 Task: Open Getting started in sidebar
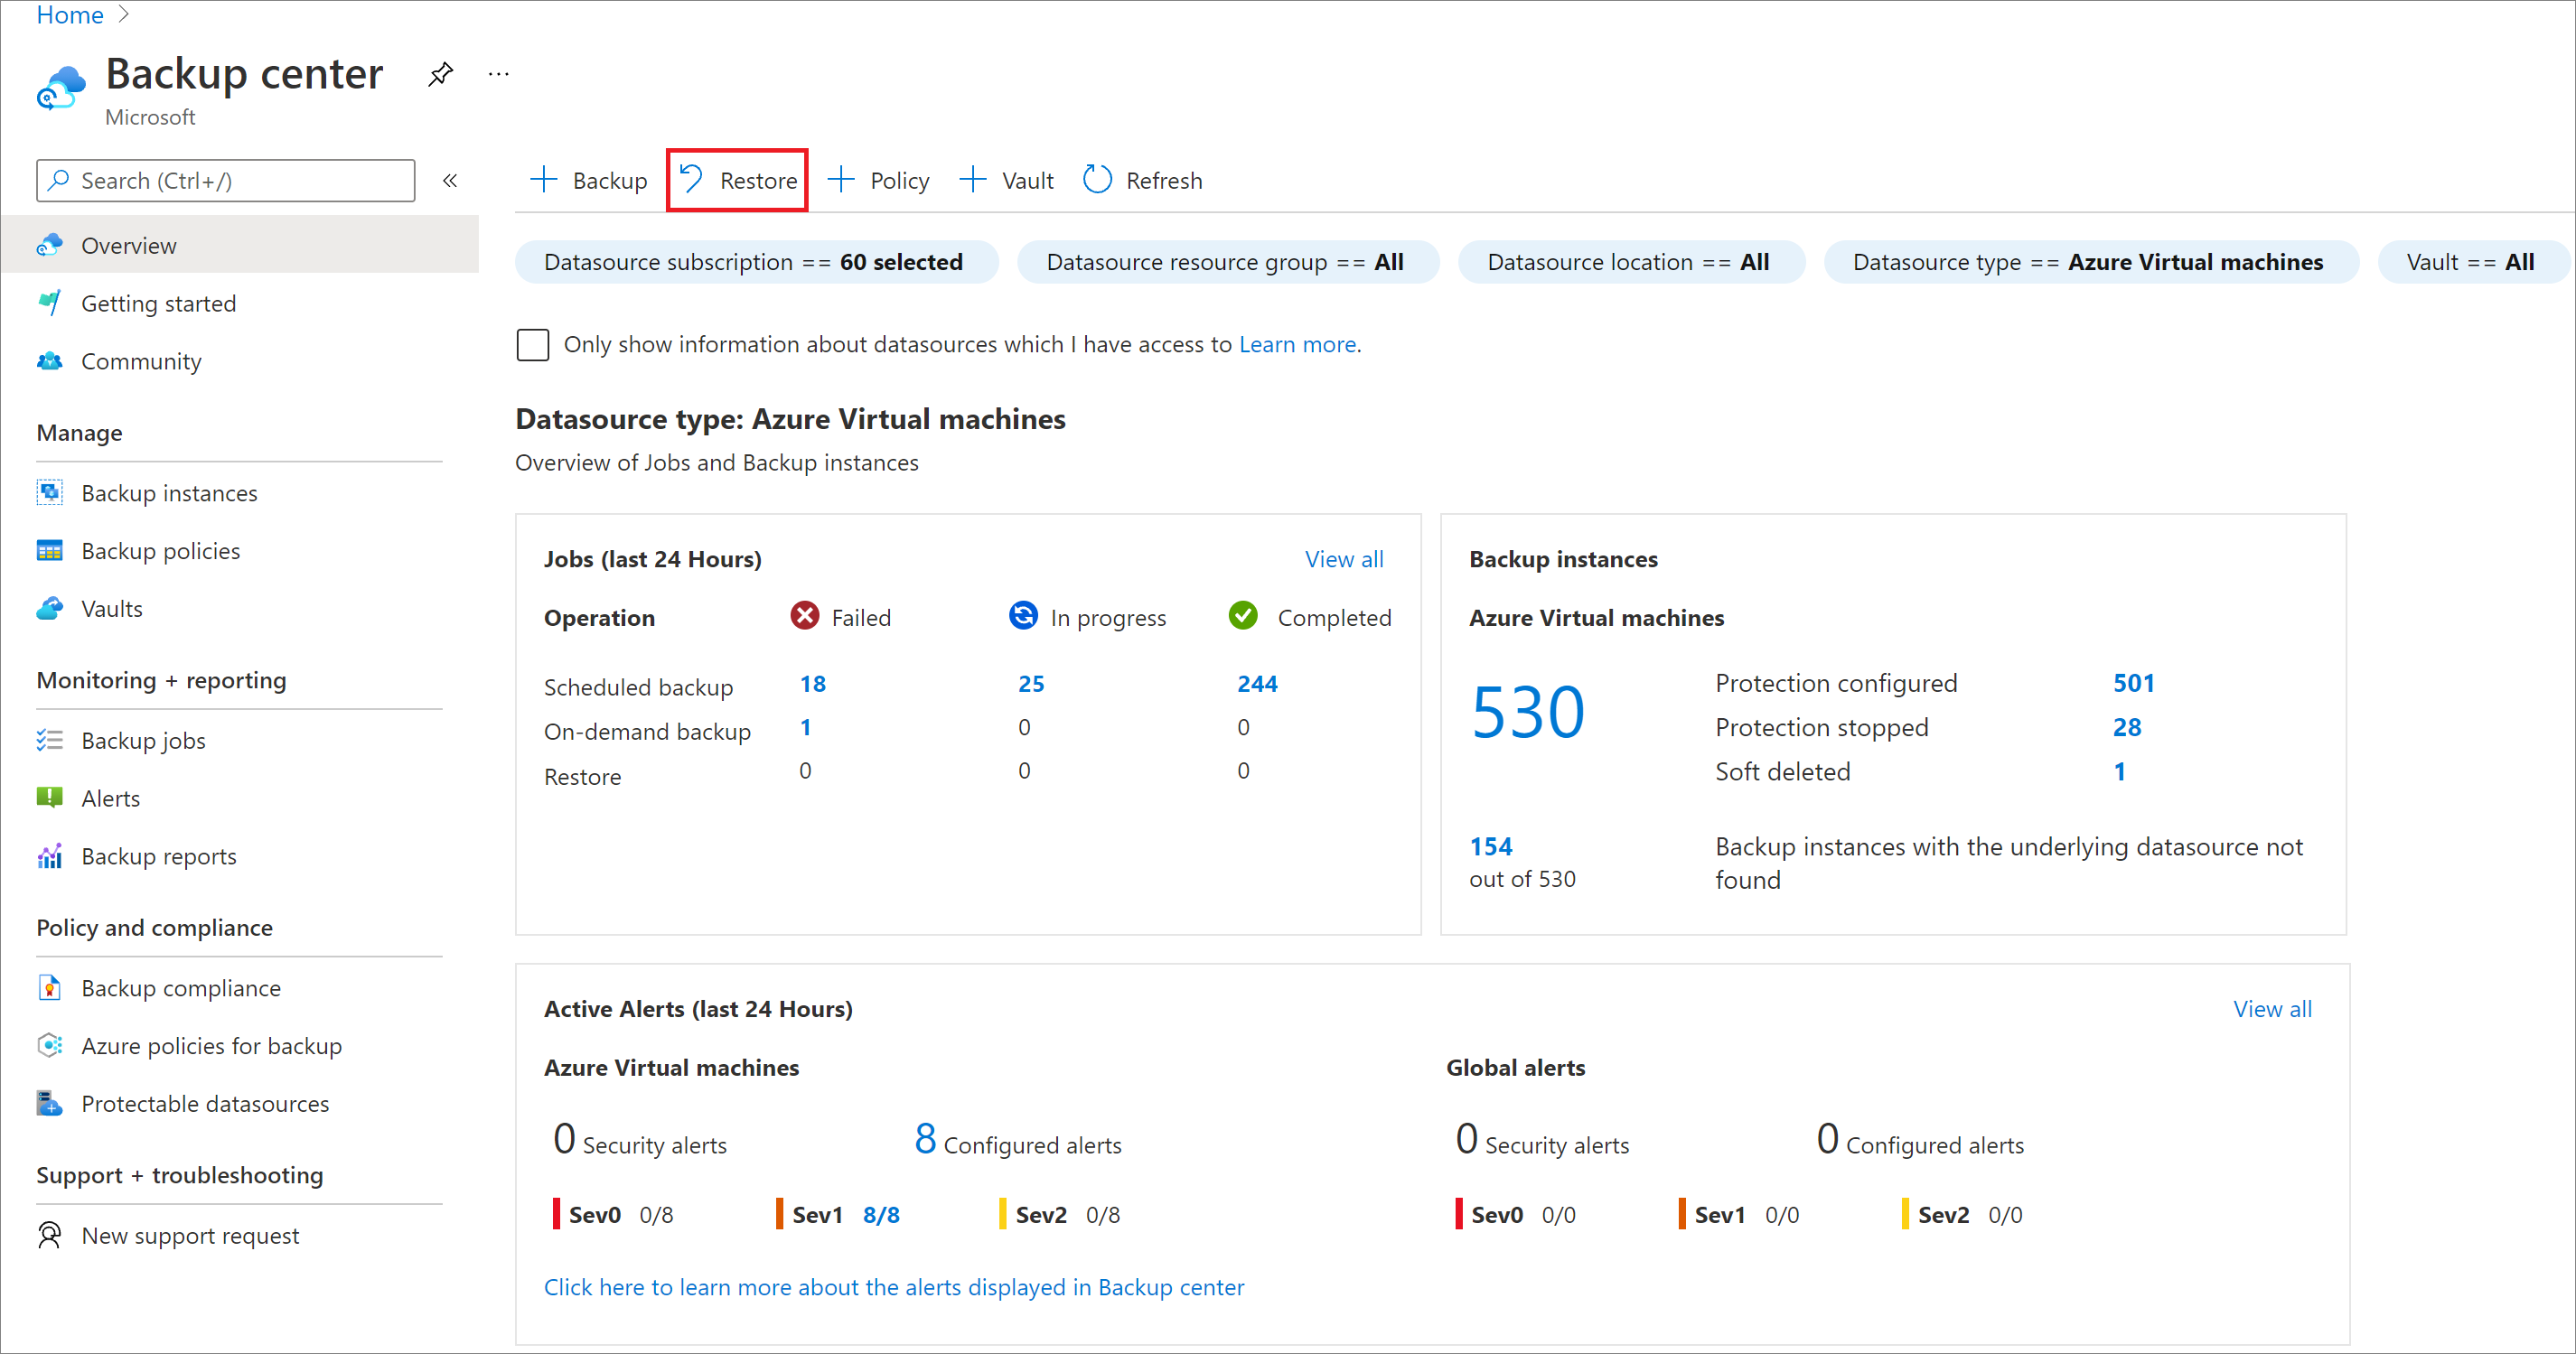[x=160, y=303]
